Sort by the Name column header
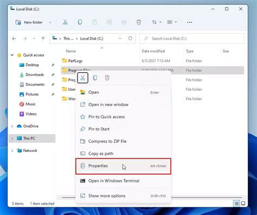 point(71,51)
